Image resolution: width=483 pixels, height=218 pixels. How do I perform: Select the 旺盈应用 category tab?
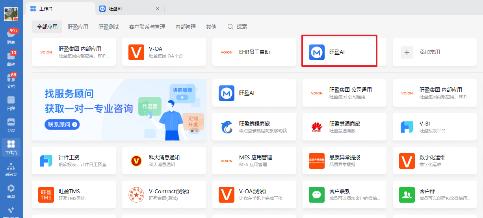click(78, 27)
